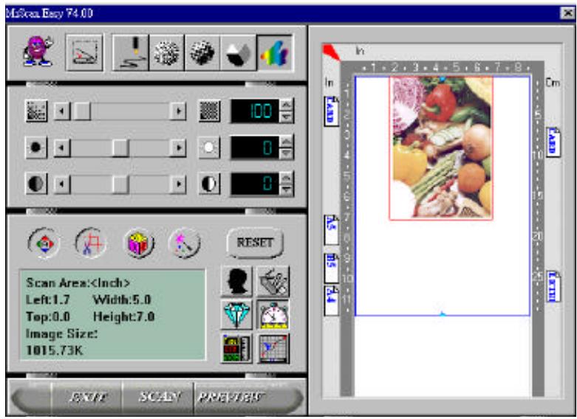The image size is (577, 419).
Task: Click the PREVIEW button
Action: (231, 397)
